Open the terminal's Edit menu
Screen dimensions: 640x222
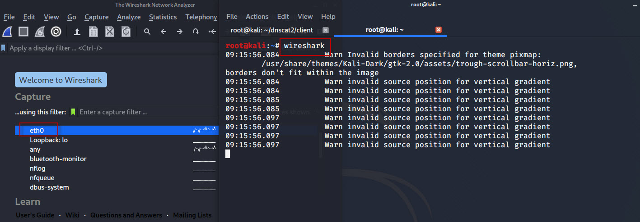pyautogui.click(x=283, y=17)
